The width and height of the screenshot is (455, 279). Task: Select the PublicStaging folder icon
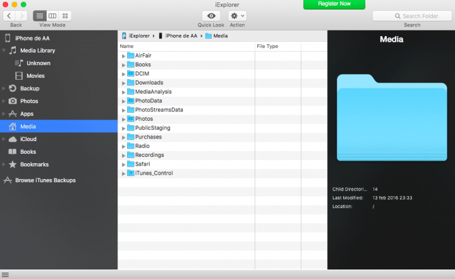[x=131, y=128]
